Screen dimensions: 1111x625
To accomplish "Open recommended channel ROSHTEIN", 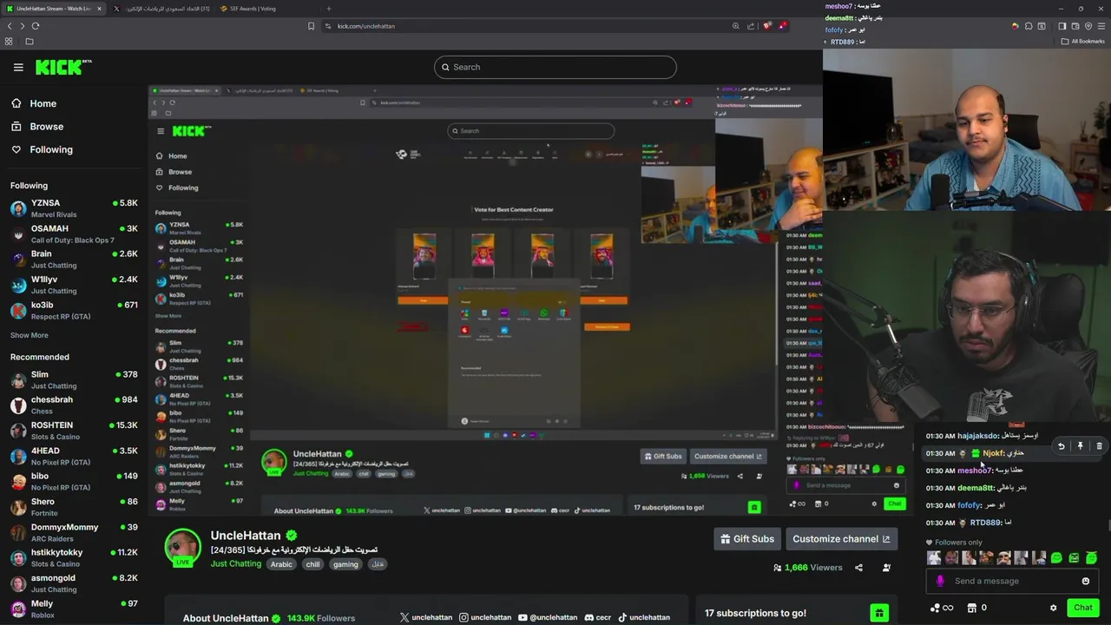I will [74, 431].
